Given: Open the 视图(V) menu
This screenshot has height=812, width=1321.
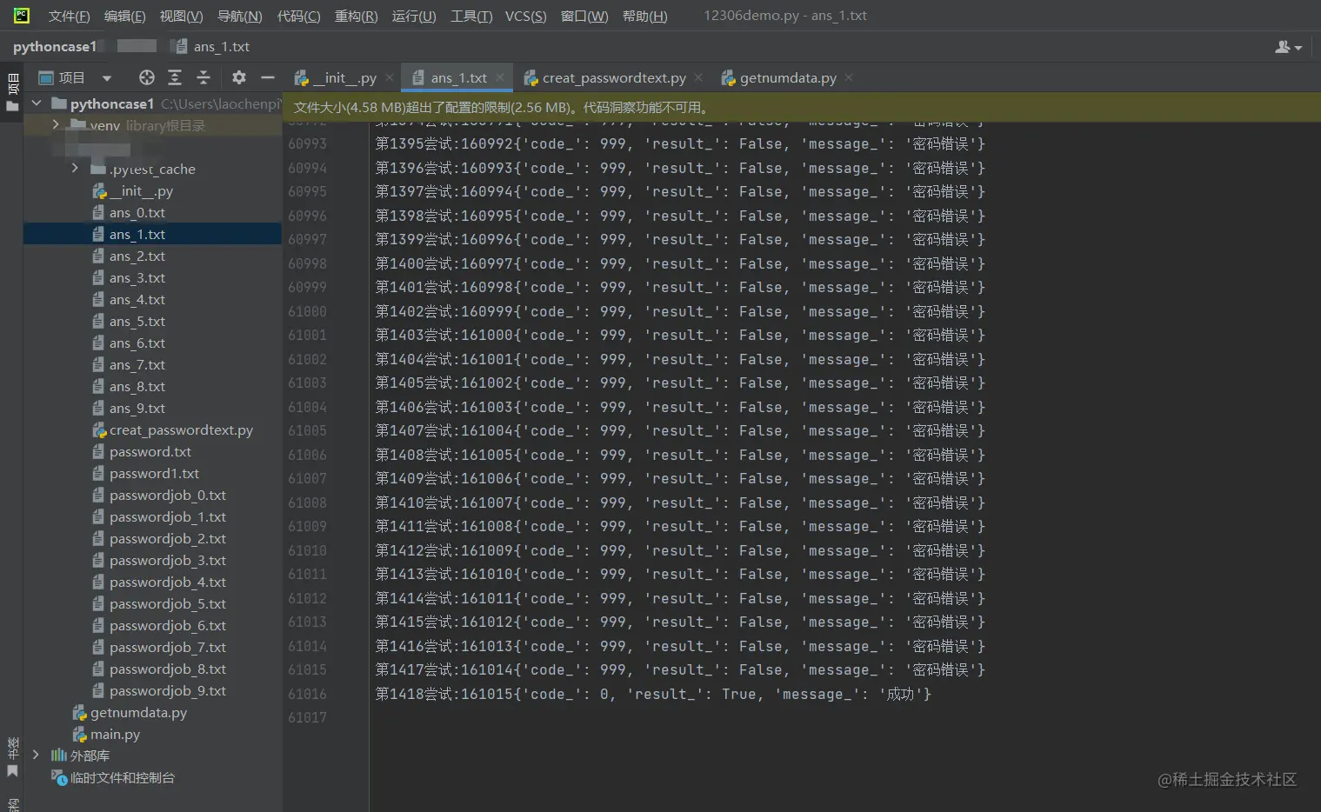Looking at the screenshot, I should (x=181, y=16).
